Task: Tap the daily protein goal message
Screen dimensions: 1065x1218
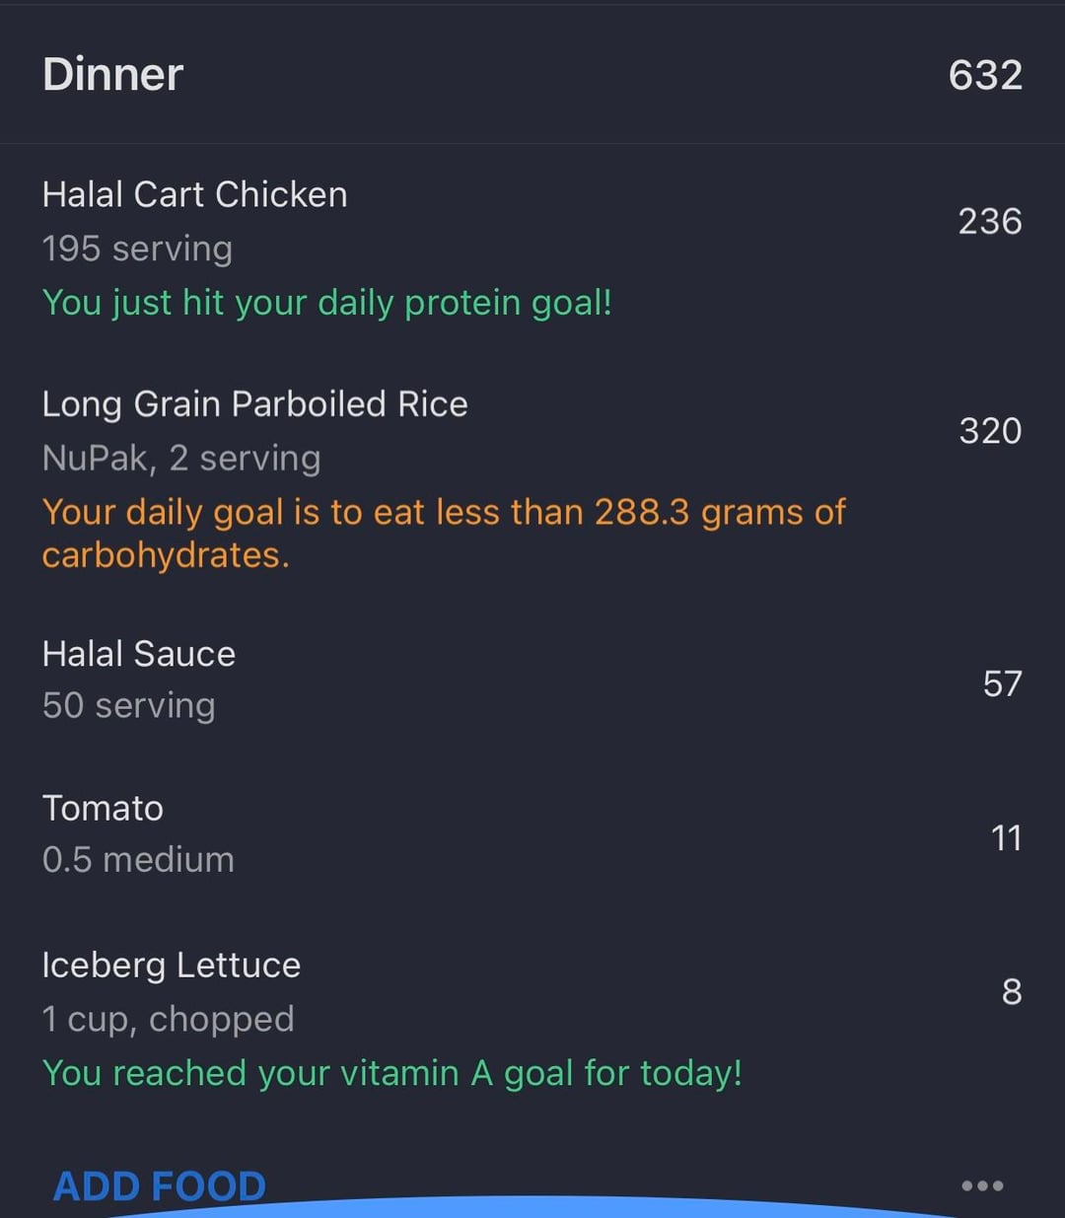Action: pyautogui.click(x=326, y=303)
